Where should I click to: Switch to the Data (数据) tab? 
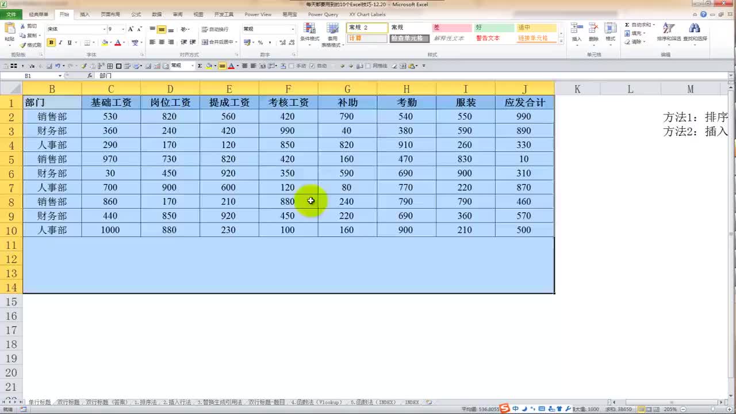(156, 14)
